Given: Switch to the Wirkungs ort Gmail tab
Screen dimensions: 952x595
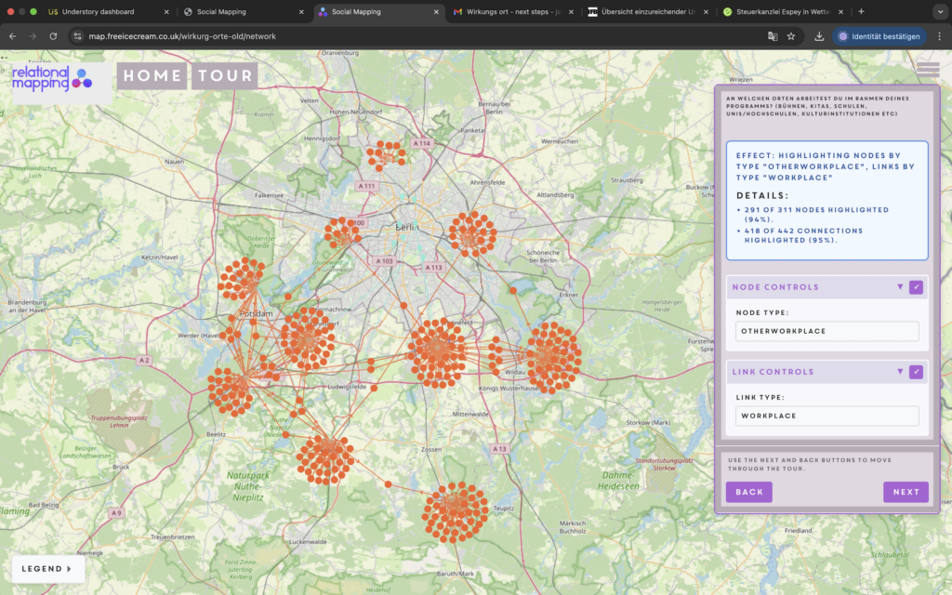Looking at the screenshot, I should tap(511, 12).
